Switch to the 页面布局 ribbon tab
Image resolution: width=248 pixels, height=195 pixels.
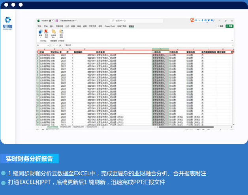click(x=59, y=26)
